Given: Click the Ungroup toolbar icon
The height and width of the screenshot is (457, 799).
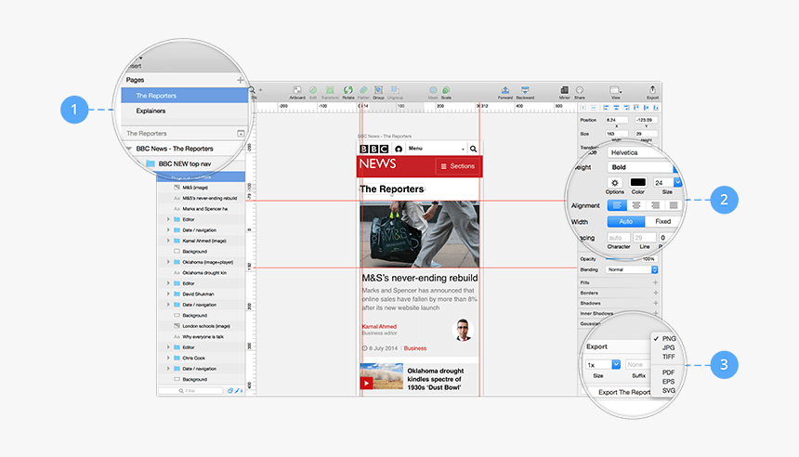Looking at the screenshot, I should click(395, 90).
